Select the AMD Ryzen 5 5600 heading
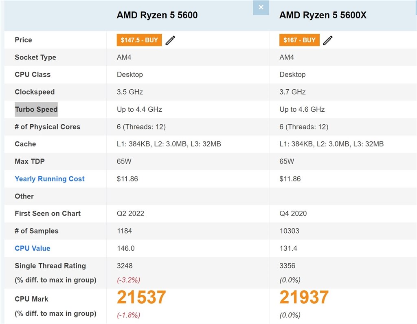This screenshot has height=324, width=417. point(157,15)
